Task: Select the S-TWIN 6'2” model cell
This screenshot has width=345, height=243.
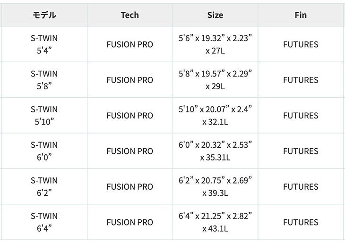Action: [44, 187]
